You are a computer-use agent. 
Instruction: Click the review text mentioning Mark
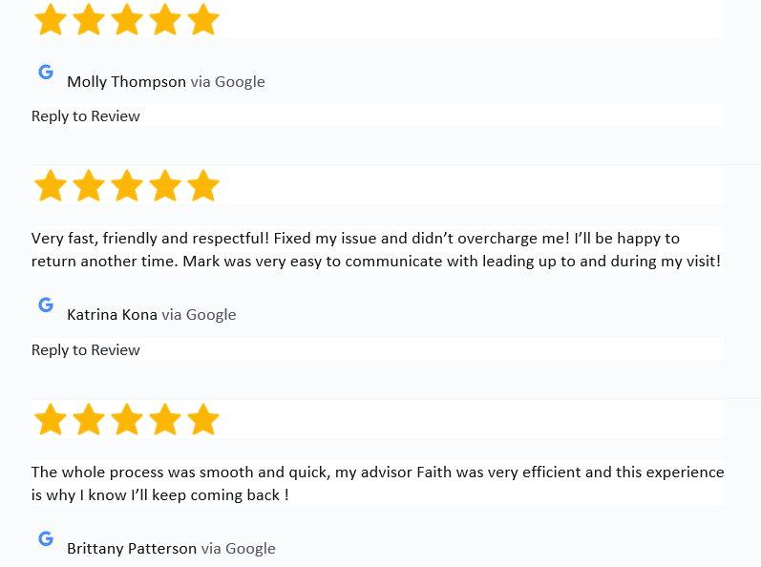(376, 249)
